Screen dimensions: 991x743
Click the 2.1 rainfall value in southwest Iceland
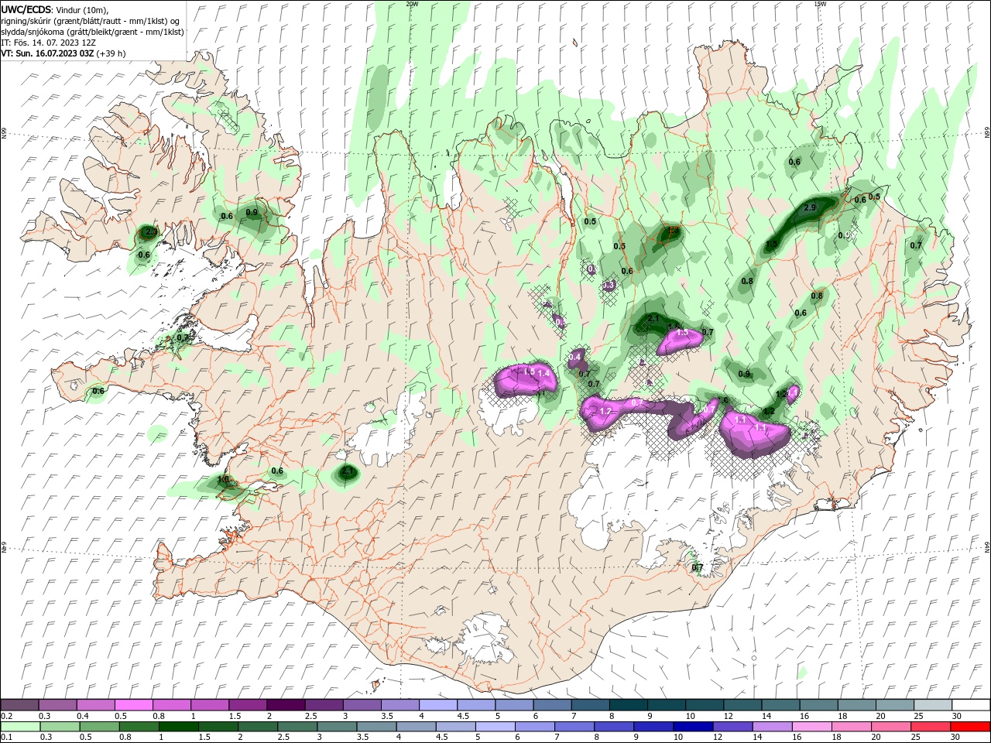coord(348,471)
